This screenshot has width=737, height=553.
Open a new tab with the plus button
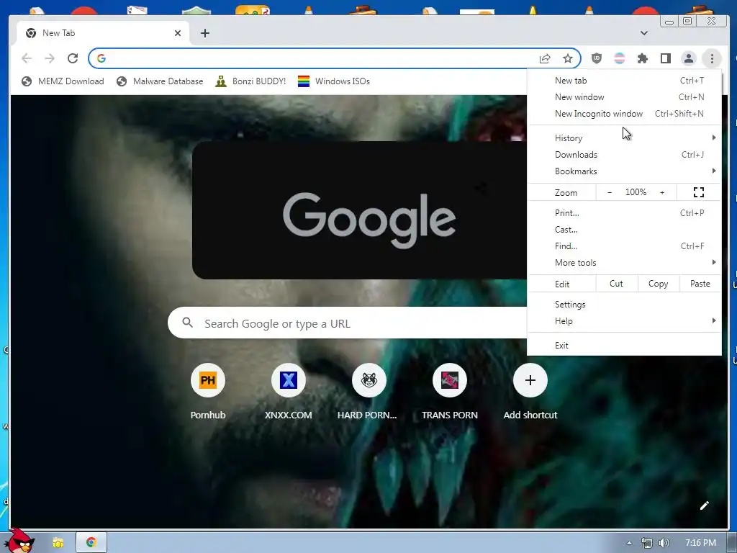205,33
